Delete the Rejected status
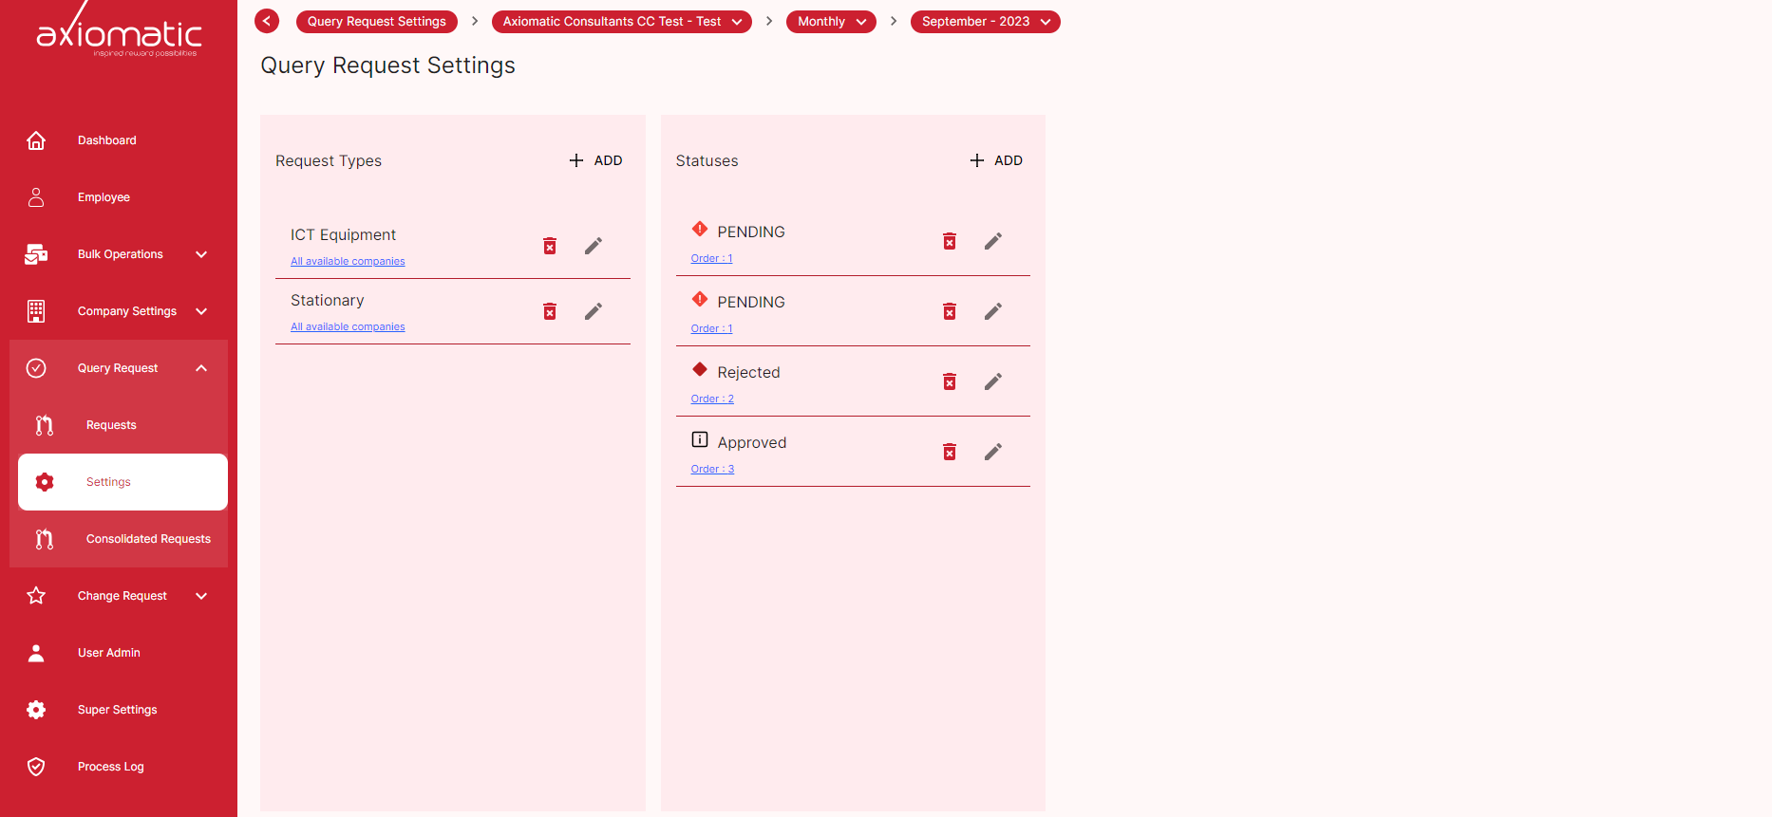 [950, 381]
